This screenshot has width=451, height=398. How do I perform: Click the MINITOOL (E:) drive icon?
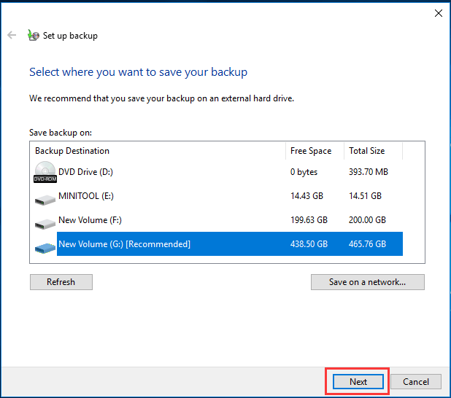tap(45, 197)
